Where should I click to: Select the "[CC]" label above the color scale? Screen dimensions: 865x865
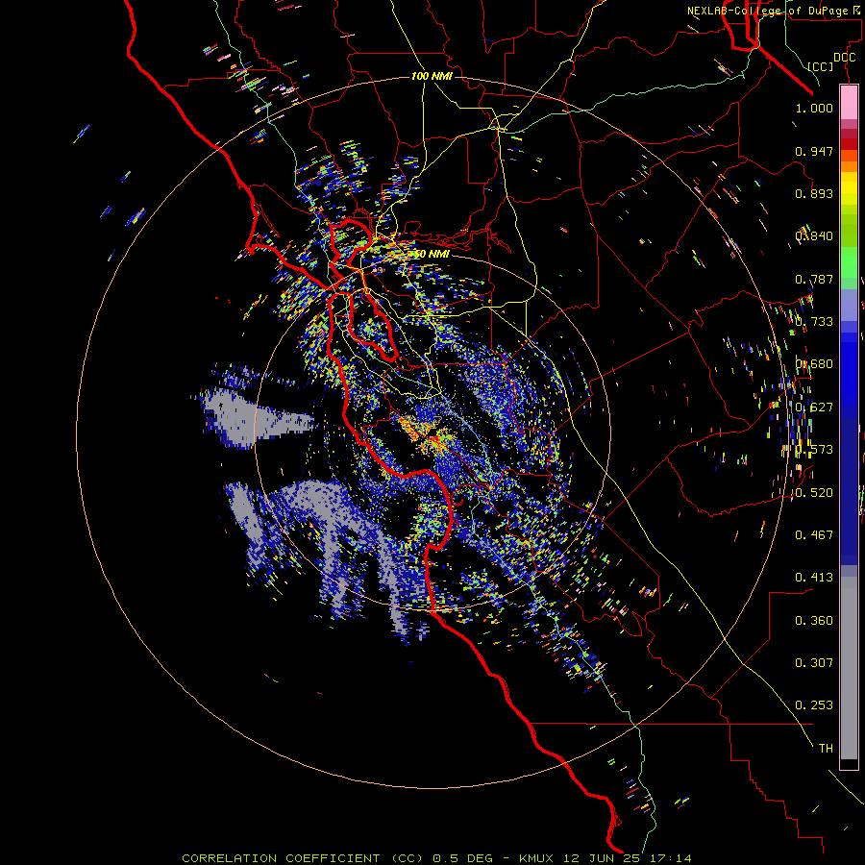tap(821, 66)
